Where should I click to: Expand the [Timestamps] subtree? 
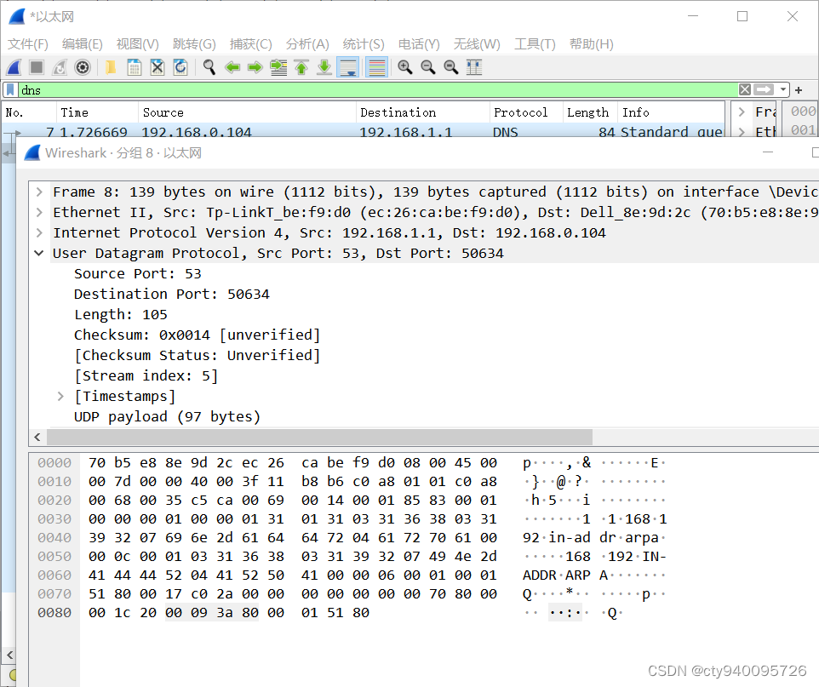60,396
